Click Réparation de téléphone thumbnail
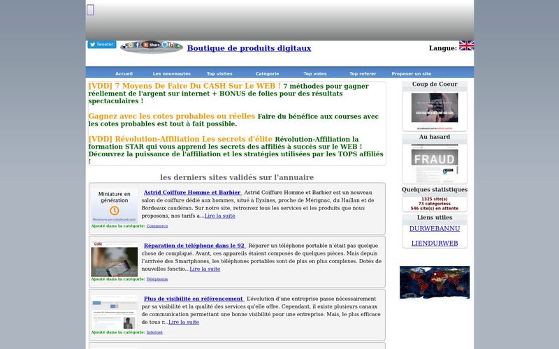The height and width of the screenshot is (349, 559). coord(114,259)
